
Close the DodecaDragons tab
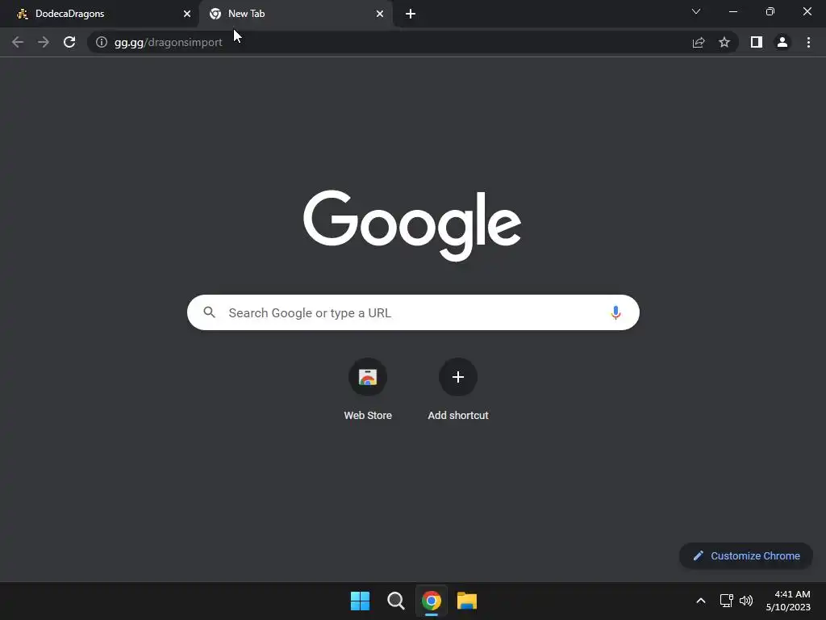pyautogui.click(x=187, y=14)
